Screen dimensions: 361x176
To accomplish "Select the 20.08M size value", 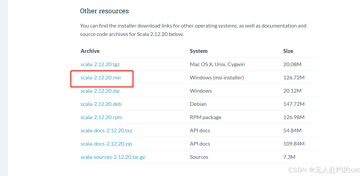I will click(292, 64).
